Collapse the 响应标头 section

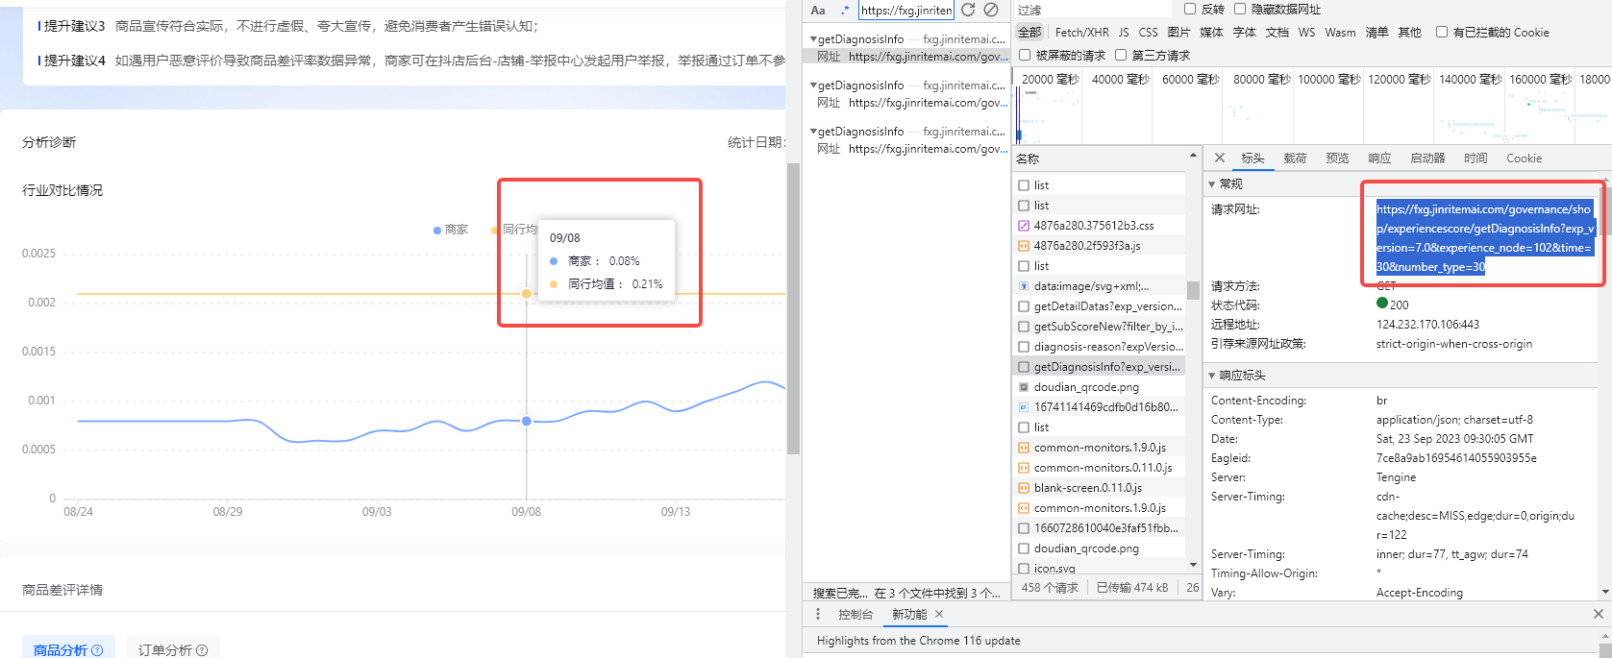coord(1212,376)
